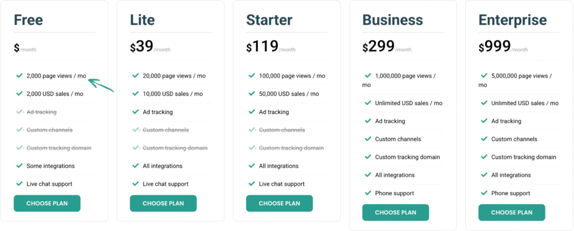Choose the Lite plan button

pos(163,203)
